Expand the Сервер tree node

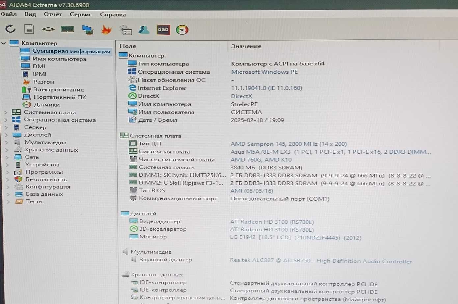point(6,127)
